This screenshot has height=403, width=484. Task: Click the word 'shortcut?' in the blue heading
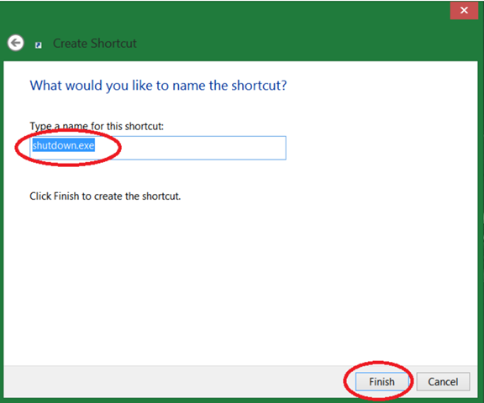click(259, 86)
